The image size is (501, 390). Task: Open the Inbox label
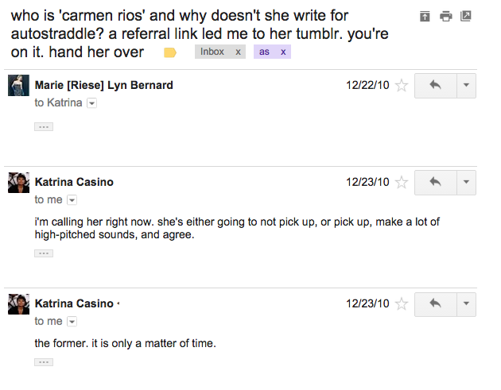point(212,52)
